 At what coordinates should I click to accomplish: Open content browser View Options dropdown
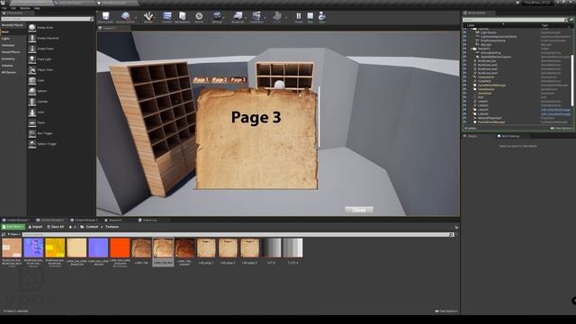446,311
